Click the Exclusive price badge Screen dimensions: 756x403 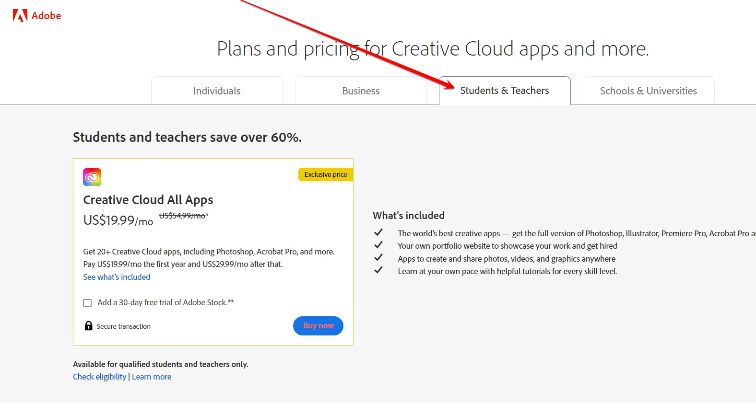point(326,174)
